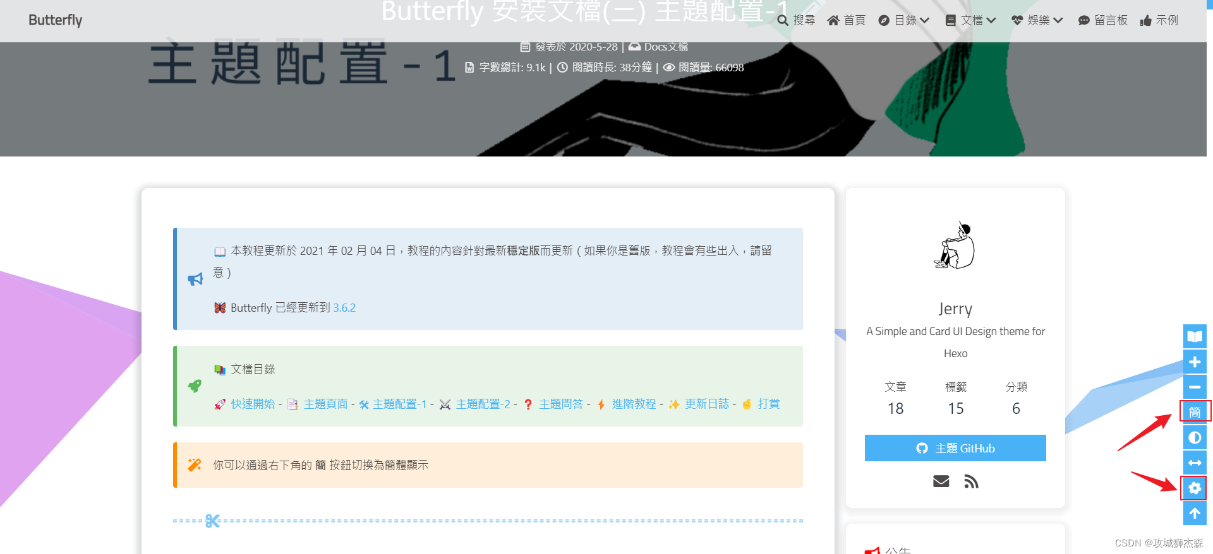Click the bullhorn icon in blue note
The image size is (1213, 554).
coord(195,279)
